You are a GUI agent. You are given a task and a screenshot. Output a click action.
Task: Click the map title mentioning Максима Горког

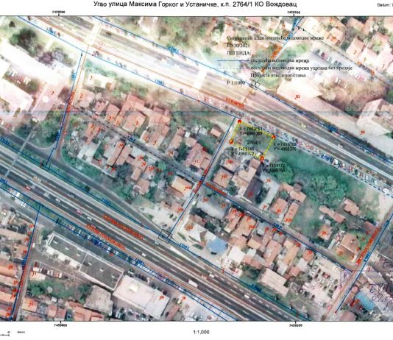point(195,4)
